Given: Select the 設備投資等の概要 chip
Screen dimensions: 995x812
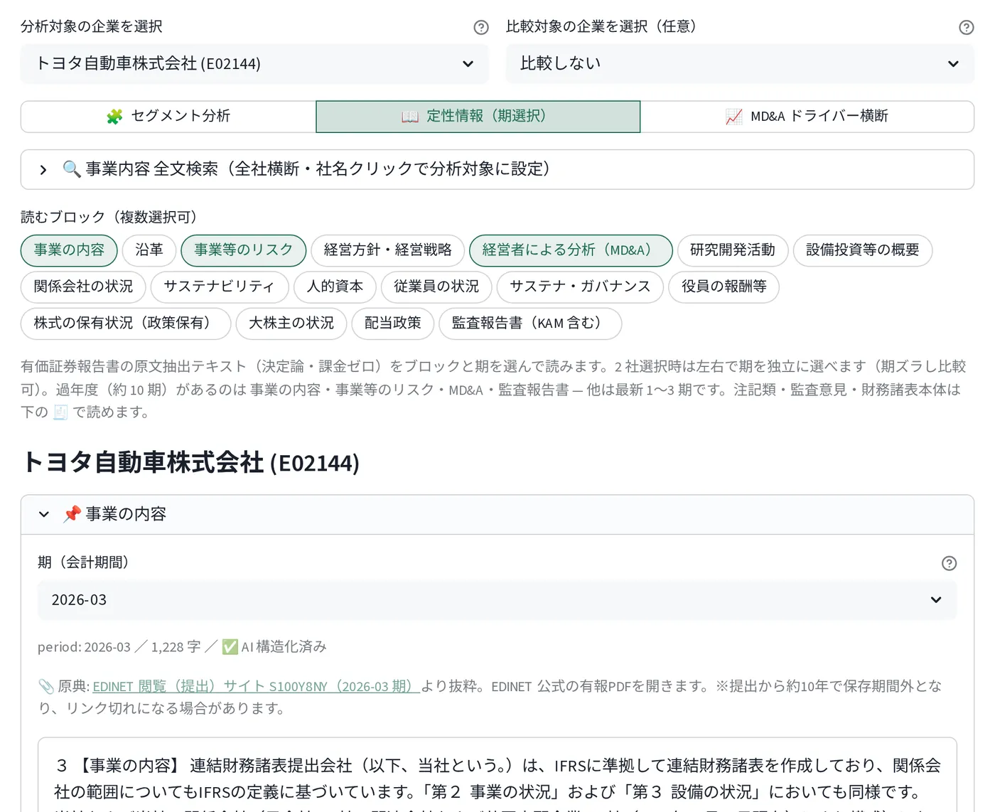Looking at the screenshot, I should tap(863, 250).
